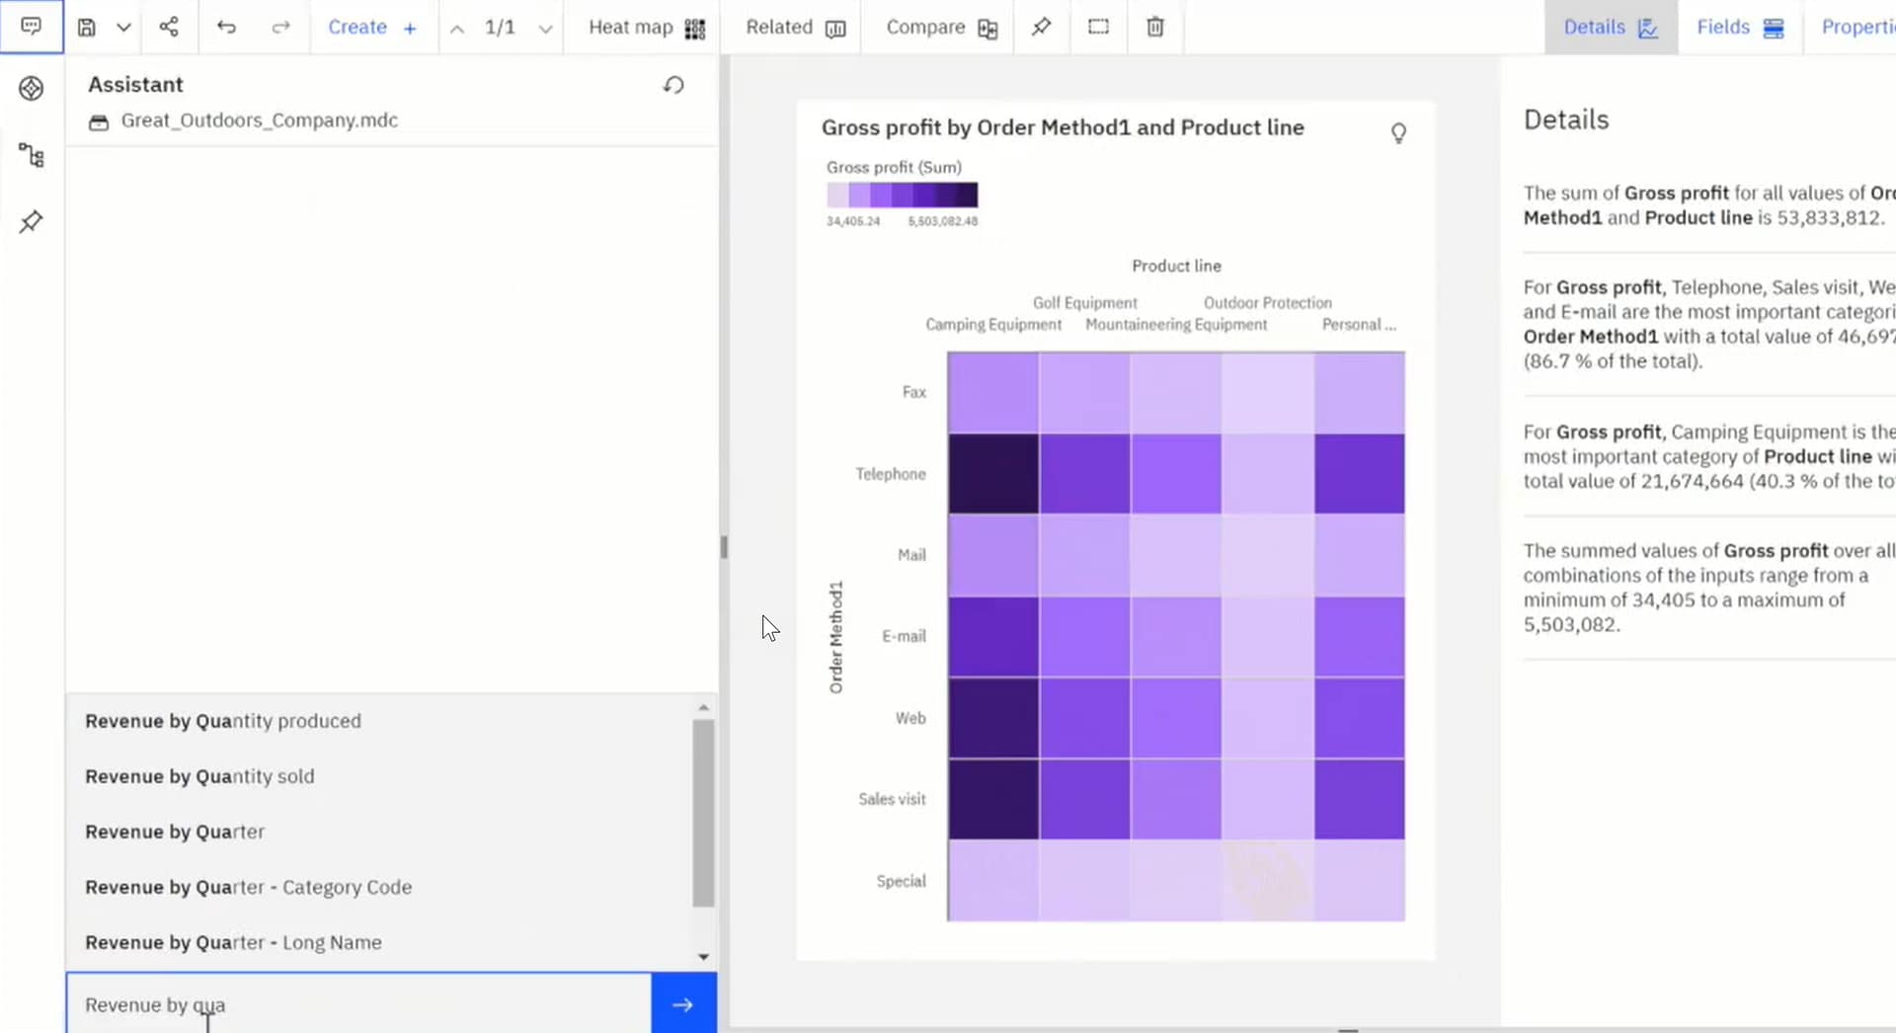Submit the query with the blue arrow button

pyautogui.click(x=683, y=1004)
